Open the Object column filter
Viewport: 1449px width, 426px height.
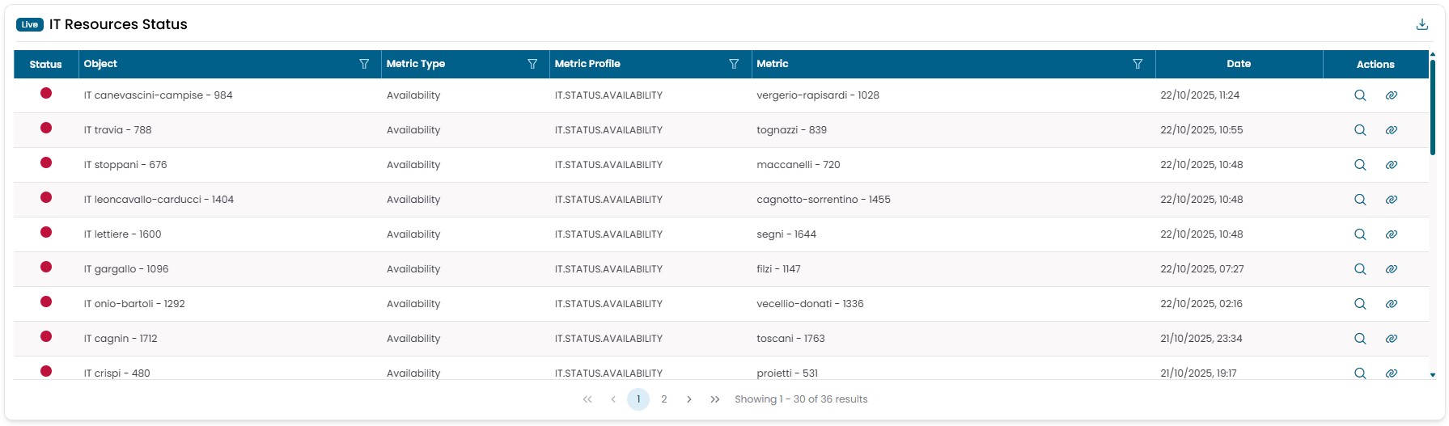click(x=364, y=64)
